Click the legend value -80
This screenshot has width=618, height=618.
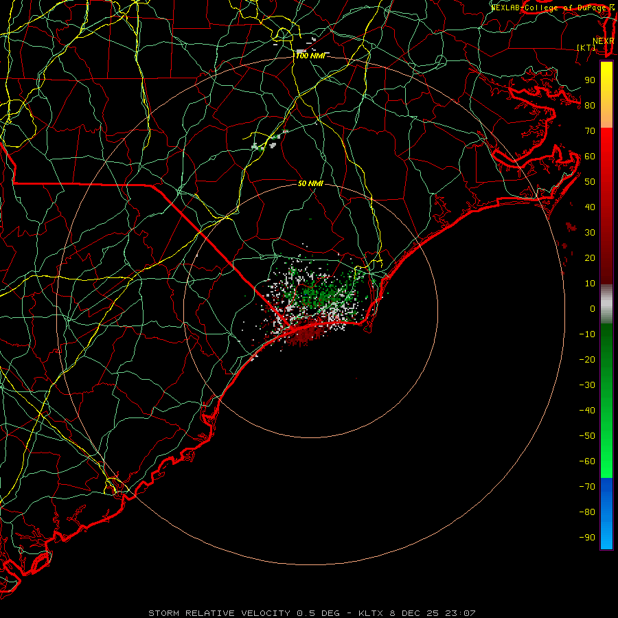[587, 512]
